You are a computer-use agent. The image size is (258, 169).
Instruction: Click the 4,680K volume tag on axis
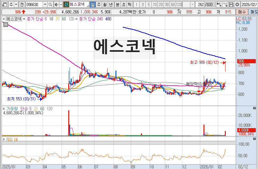tap(246, 130)
